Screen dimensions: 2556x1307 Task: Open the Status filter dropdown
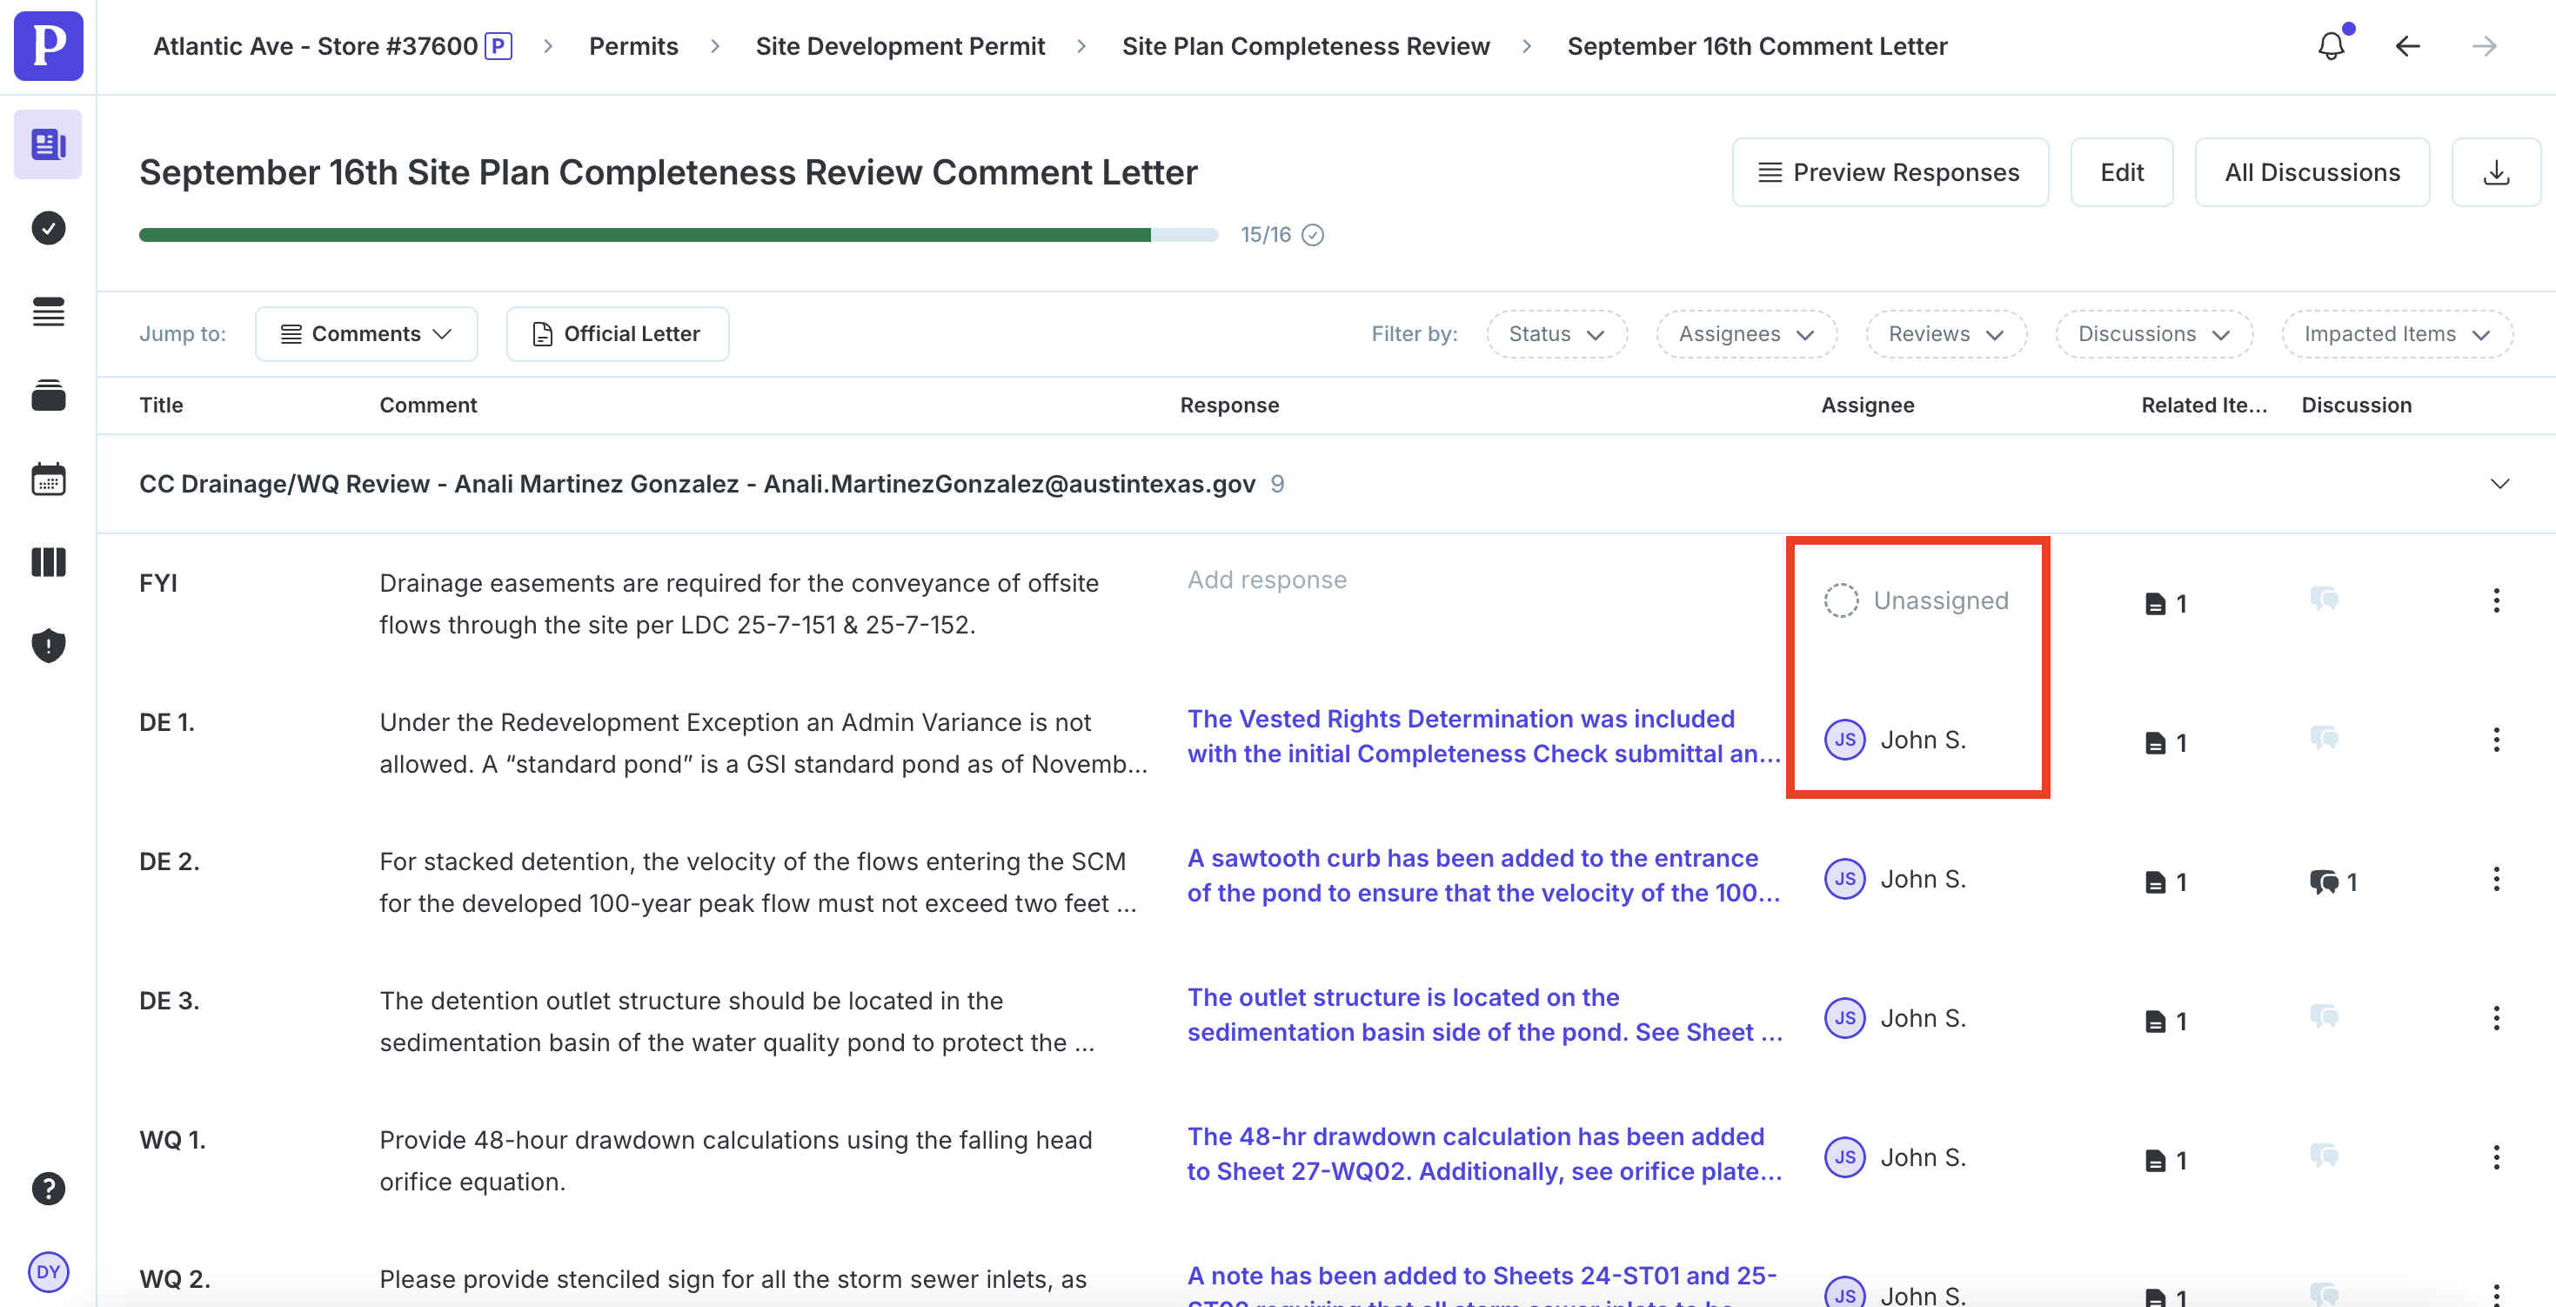[1556, 334]
